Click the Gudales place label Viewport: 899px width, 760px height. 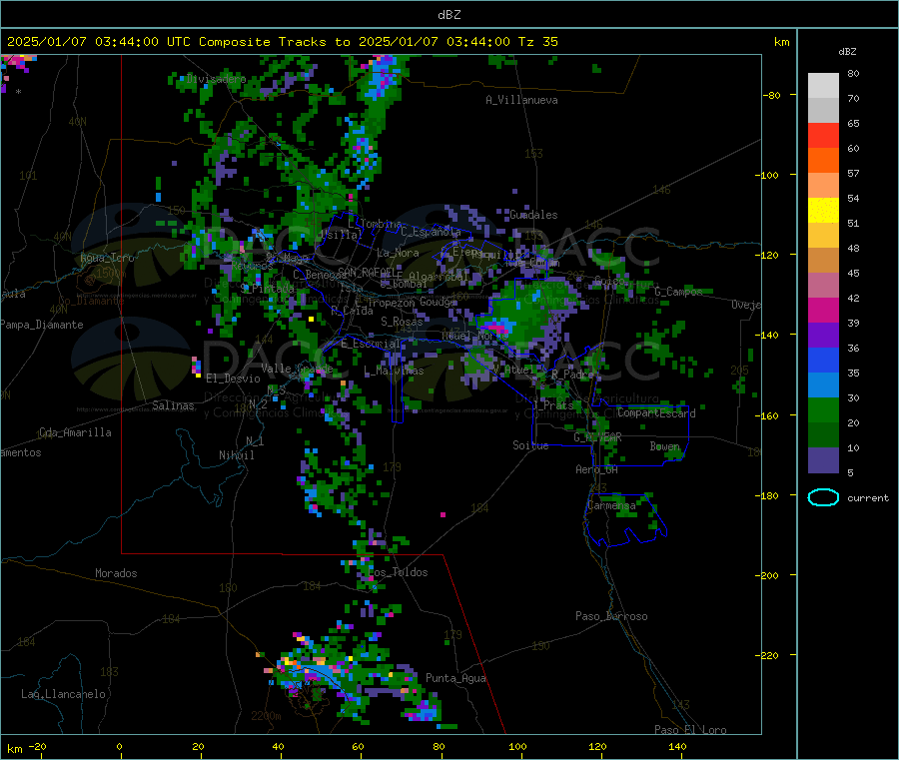[533, 215]
